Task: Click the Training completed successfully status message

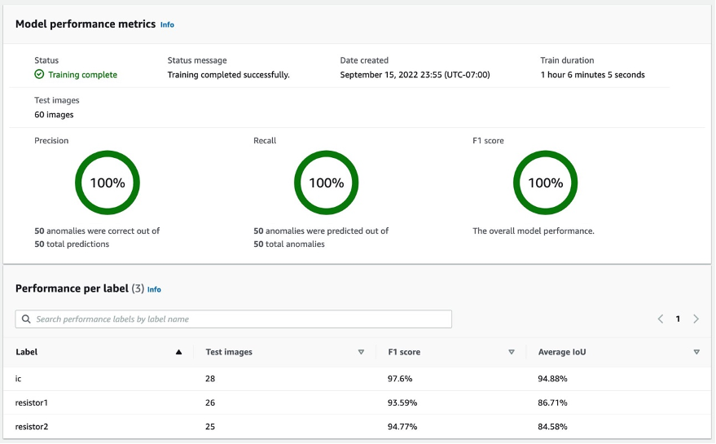Action: (x=228, y=75)
